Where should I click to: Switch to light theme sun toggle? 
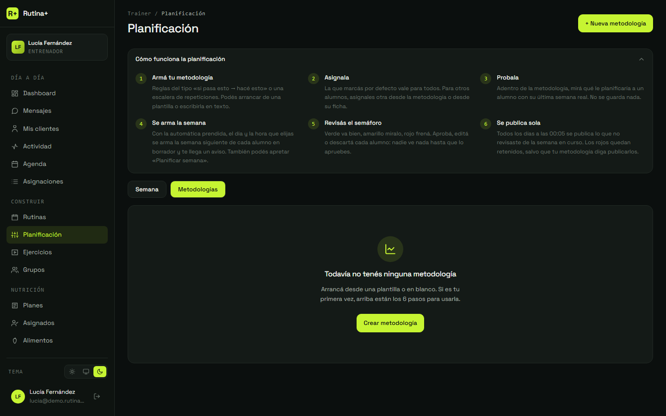(72, 372)
